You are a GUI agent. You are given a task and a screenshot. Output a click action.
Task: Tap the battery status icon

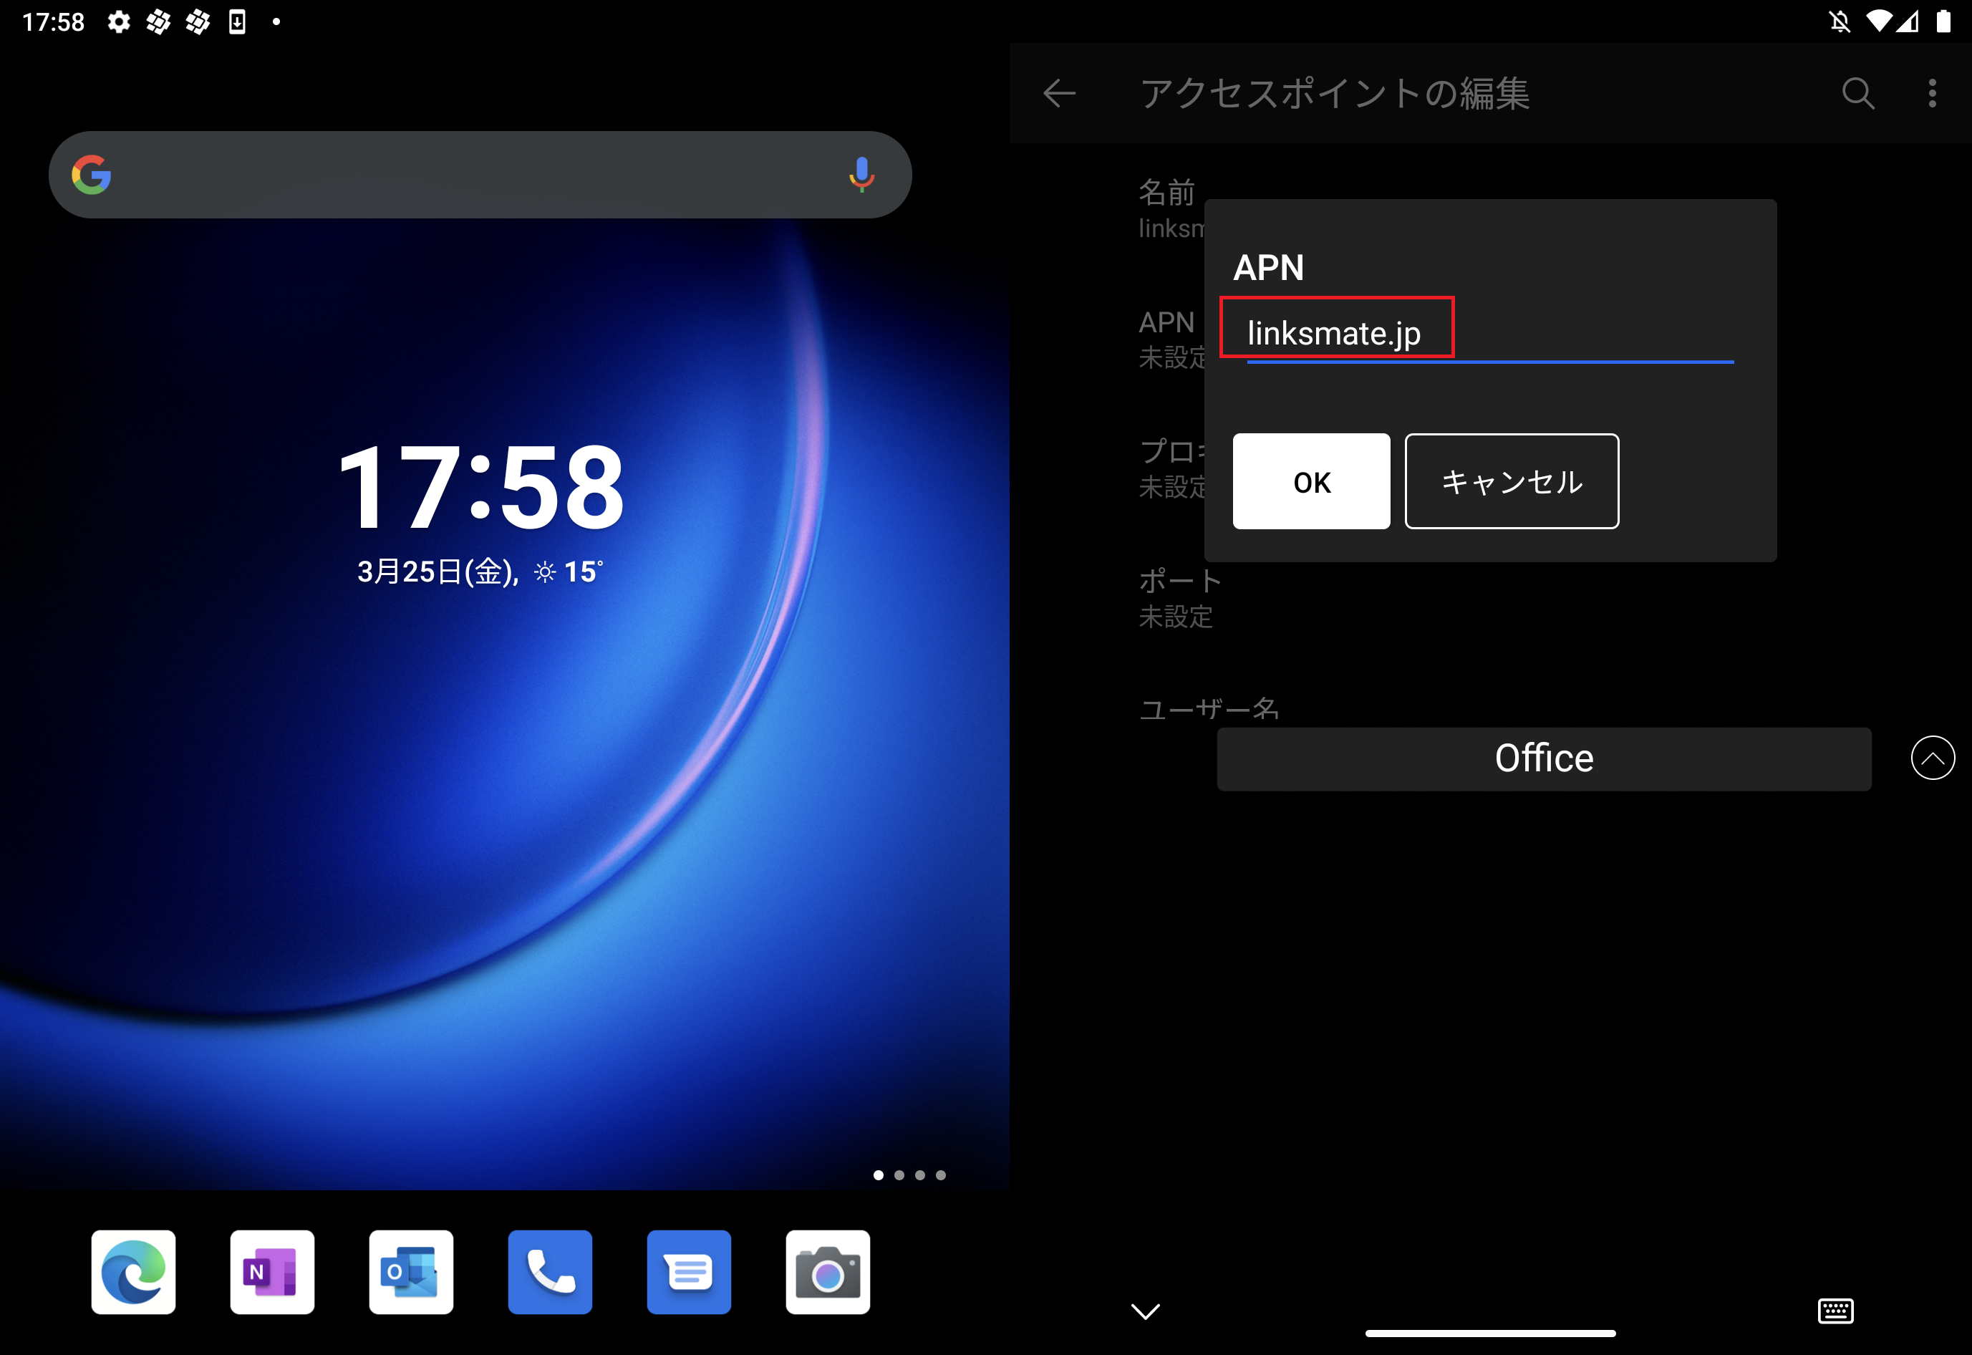click(x=1943, y=21)
